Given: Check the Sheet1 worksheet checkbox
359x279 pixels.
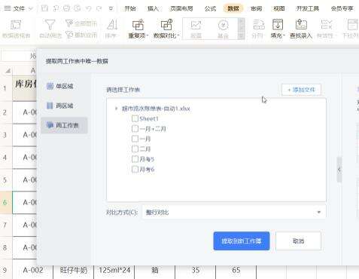Looking at the screenshot, I should tap(135, 118).
